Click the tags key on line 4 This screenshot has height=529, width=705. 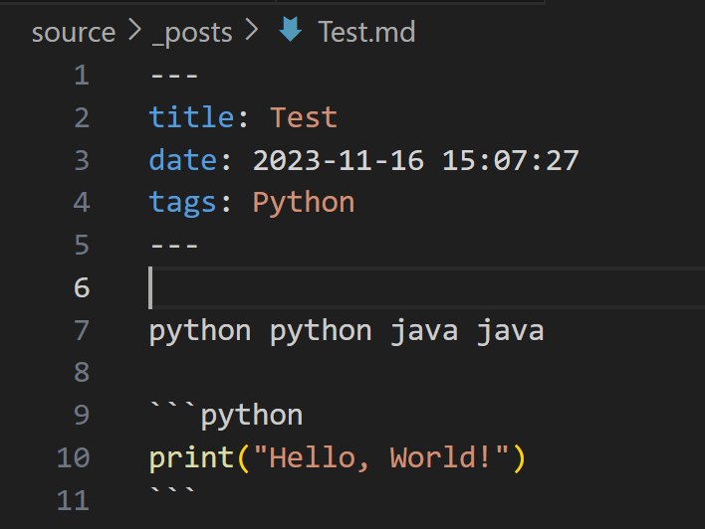click(182, 203)
